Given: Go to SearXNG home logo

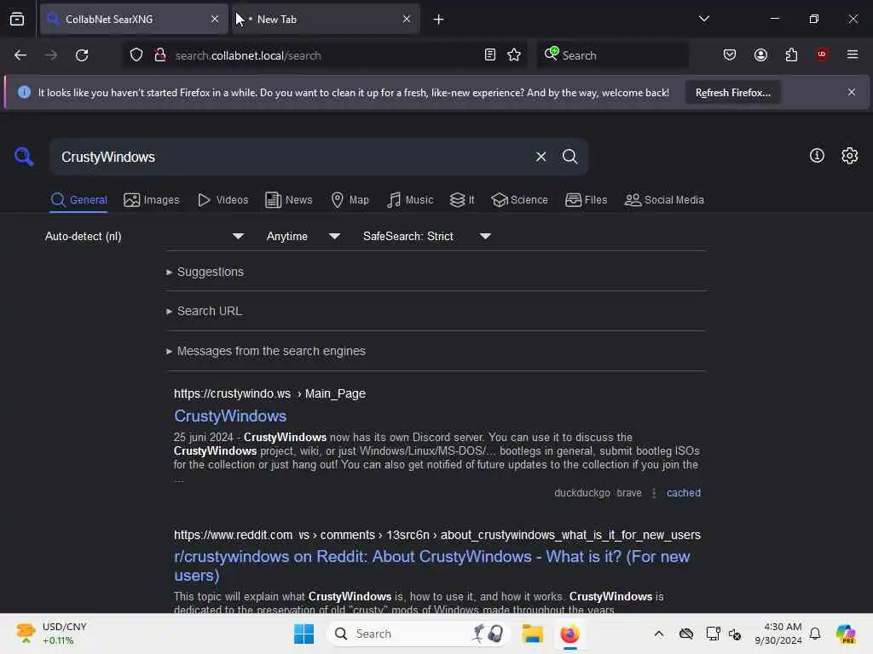Looking at the screenshot, I should point(24,157).
